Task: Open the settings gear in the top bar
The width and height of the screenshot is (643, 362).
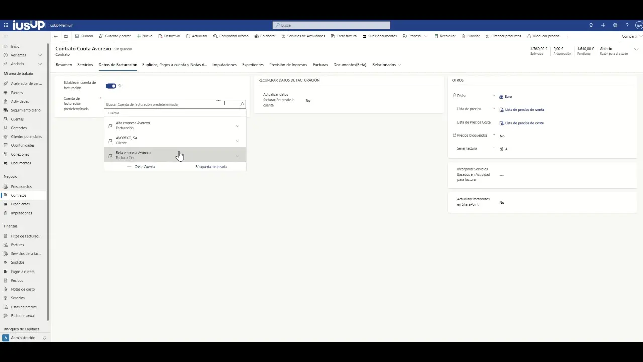Action: (615, 25)
